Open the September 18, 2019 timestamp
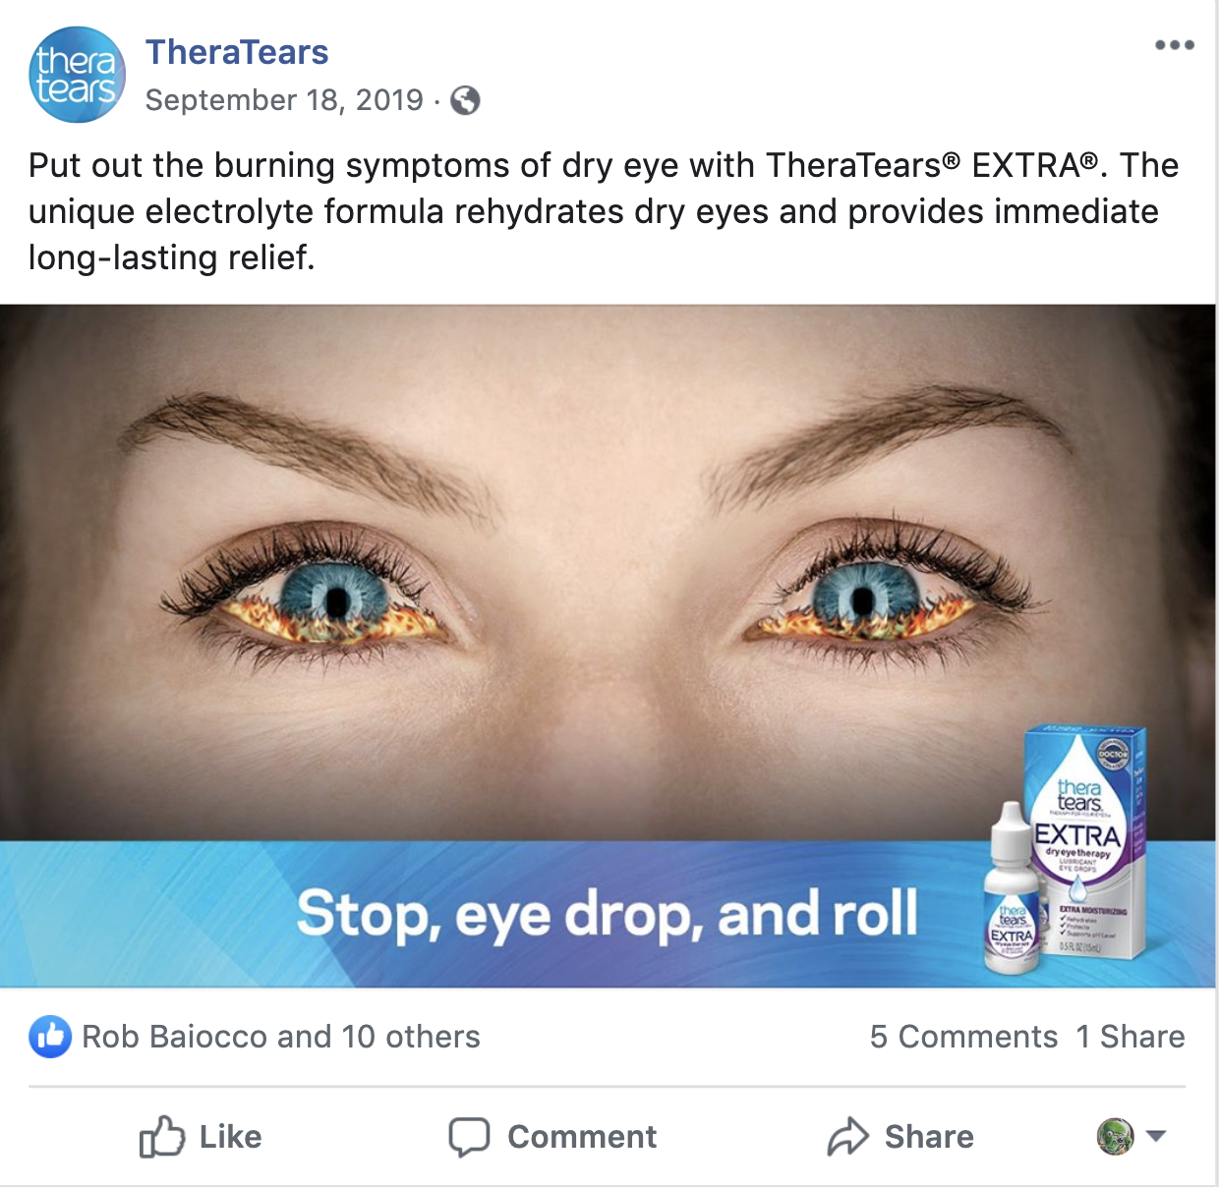The height and width of the screenshot is (1187, 1219). pyautogui.click(x=284, y=100)
